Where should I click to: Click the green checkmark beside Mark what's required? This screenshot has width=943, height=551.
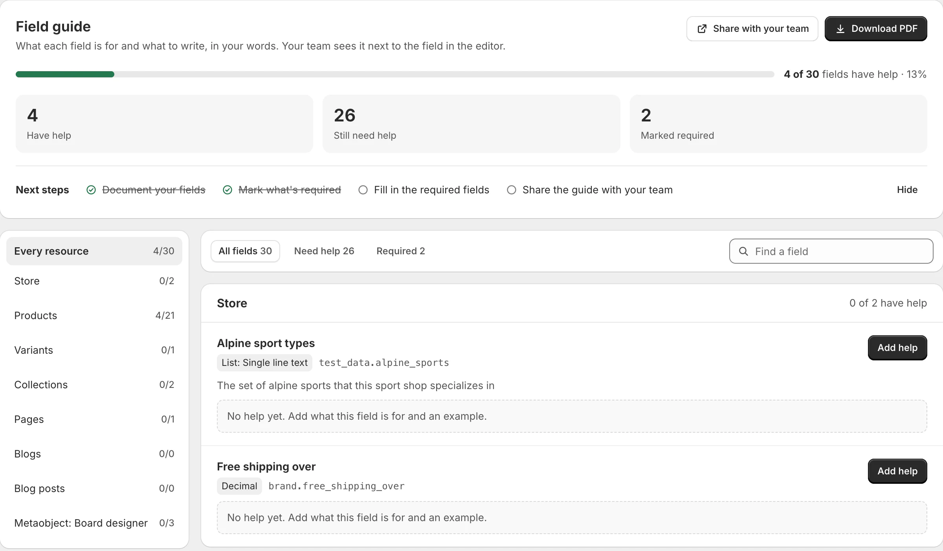[x=227, y=190]
